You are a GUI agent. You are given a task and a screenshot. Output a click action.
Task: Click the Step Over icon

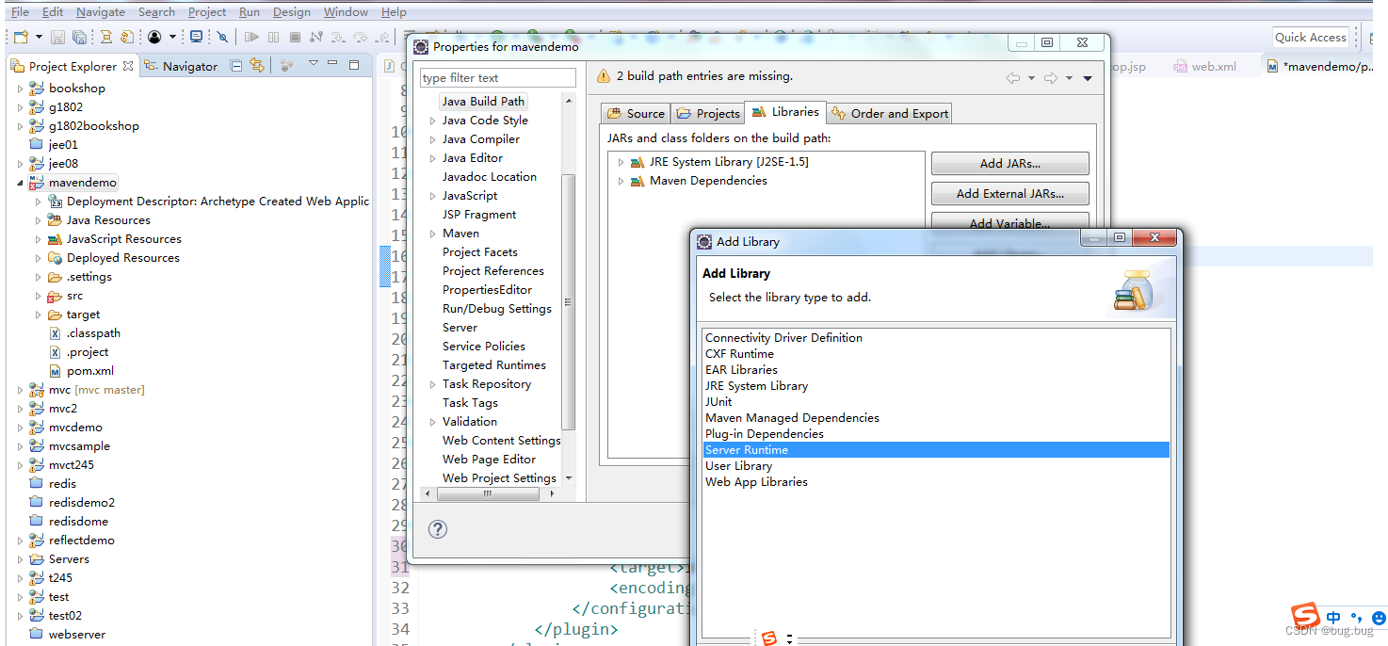click(361, 38)
